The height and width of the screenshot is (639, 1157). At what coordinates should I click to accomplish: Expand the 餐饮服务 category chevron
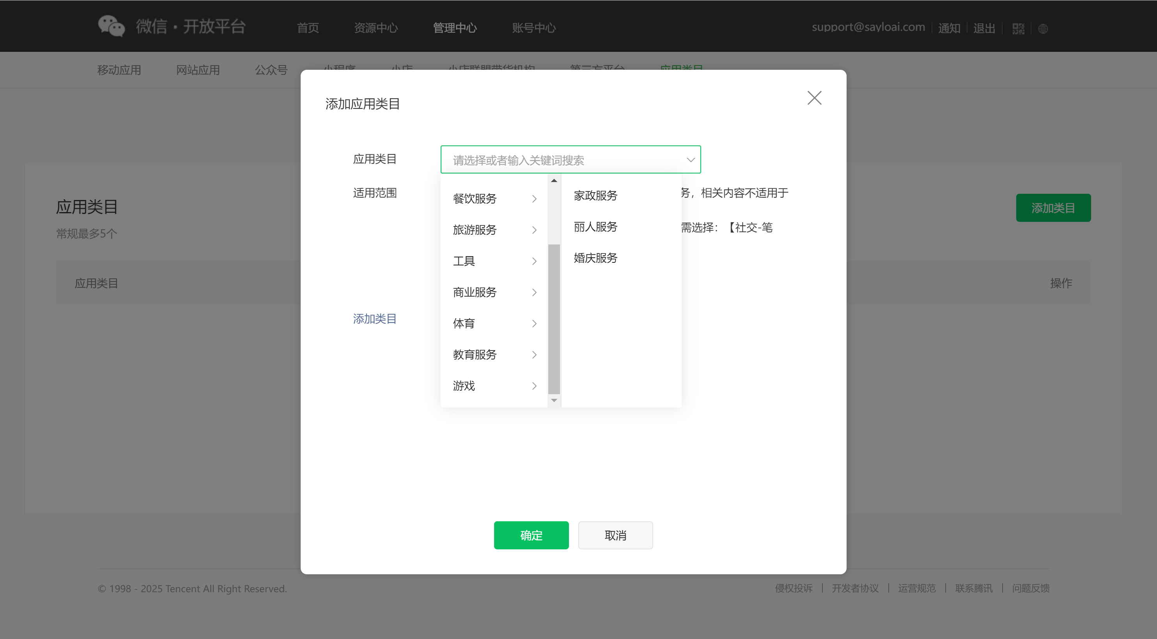tap(534, 199)
